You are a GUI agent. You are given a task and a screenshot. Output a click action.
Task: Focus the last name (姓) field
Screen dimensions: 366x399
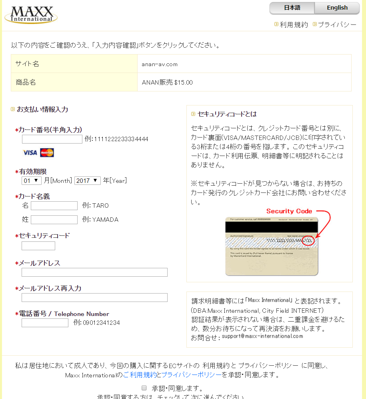(x=54, y=220)
